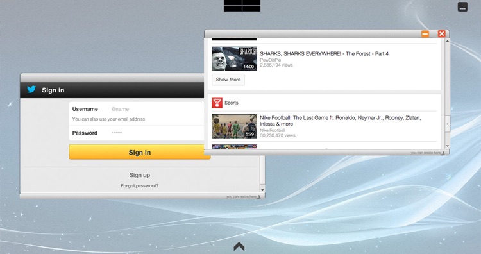Click the 50,230,470 views text
This screenshot has width=481, height=254.
278,135
